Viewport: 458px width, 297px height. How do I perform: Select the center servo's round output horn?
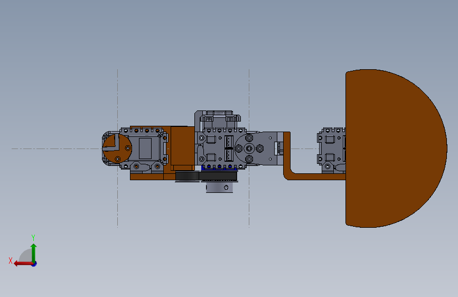[x=249, y=148]
